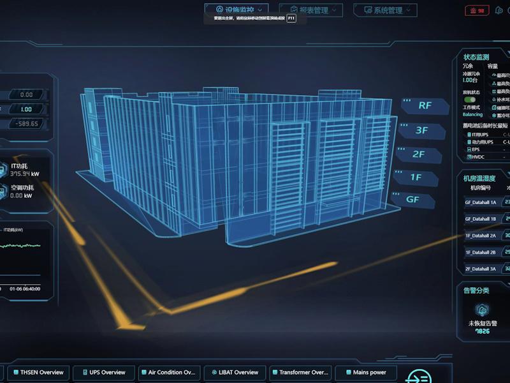Open the dots menu on RF label
510x383 pixels.
click(407, 100)
